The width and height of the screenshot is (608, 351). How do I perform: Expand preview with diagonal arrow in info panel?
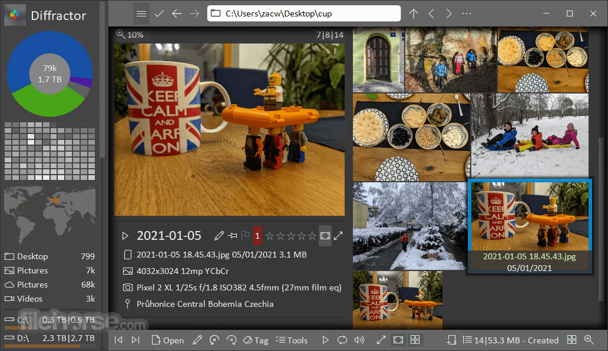click(x=339, y=235)
